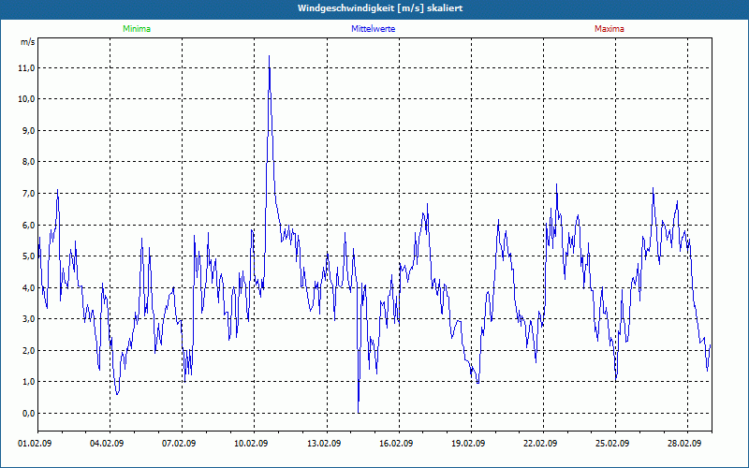Screen dimensions: 749x468
Task: Click the 5,0 y-axis label
Action: pyautogui.click(x=29, y=256)
